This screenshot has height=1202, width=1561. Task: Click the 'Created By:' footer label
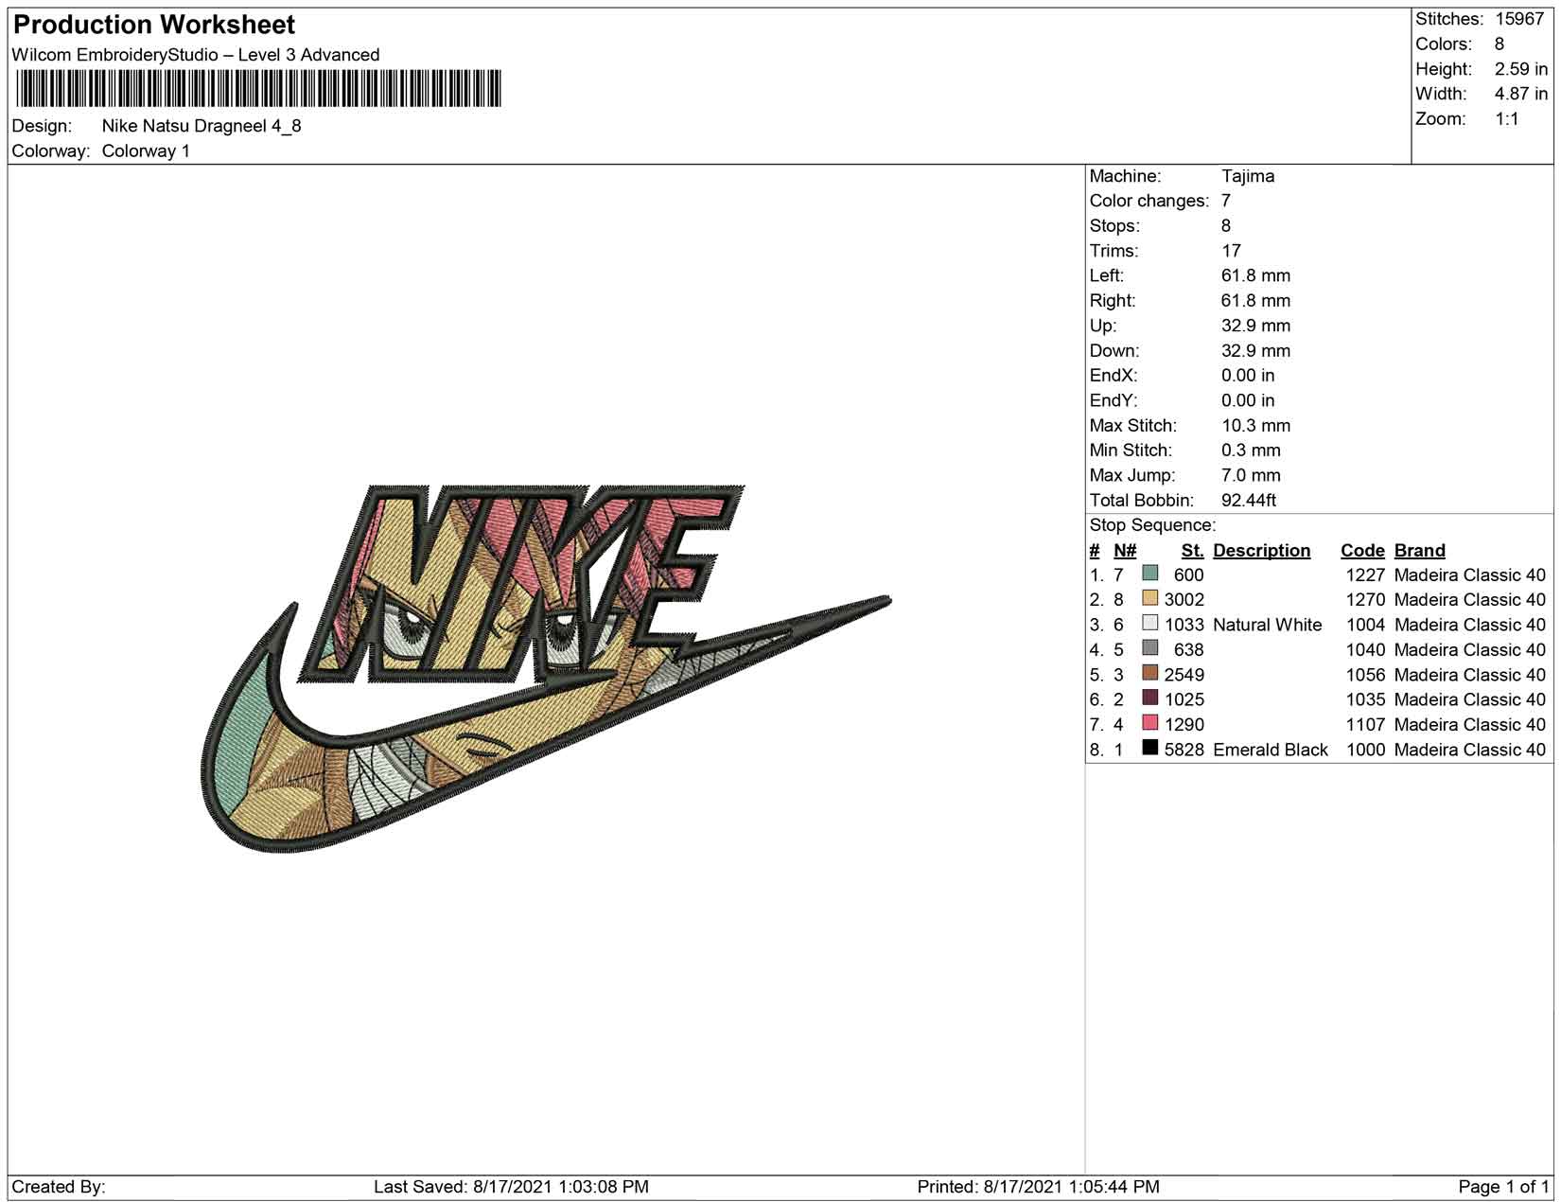point(59,1187)
